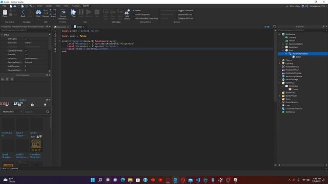Open Toolbox creations lightbulb tab icon
Screen dimensions: 328x184
click(x=45, y=105)
